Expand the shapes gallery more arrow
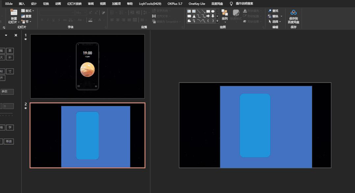This screenshot has width=355, height=193. tap(217, 21)
